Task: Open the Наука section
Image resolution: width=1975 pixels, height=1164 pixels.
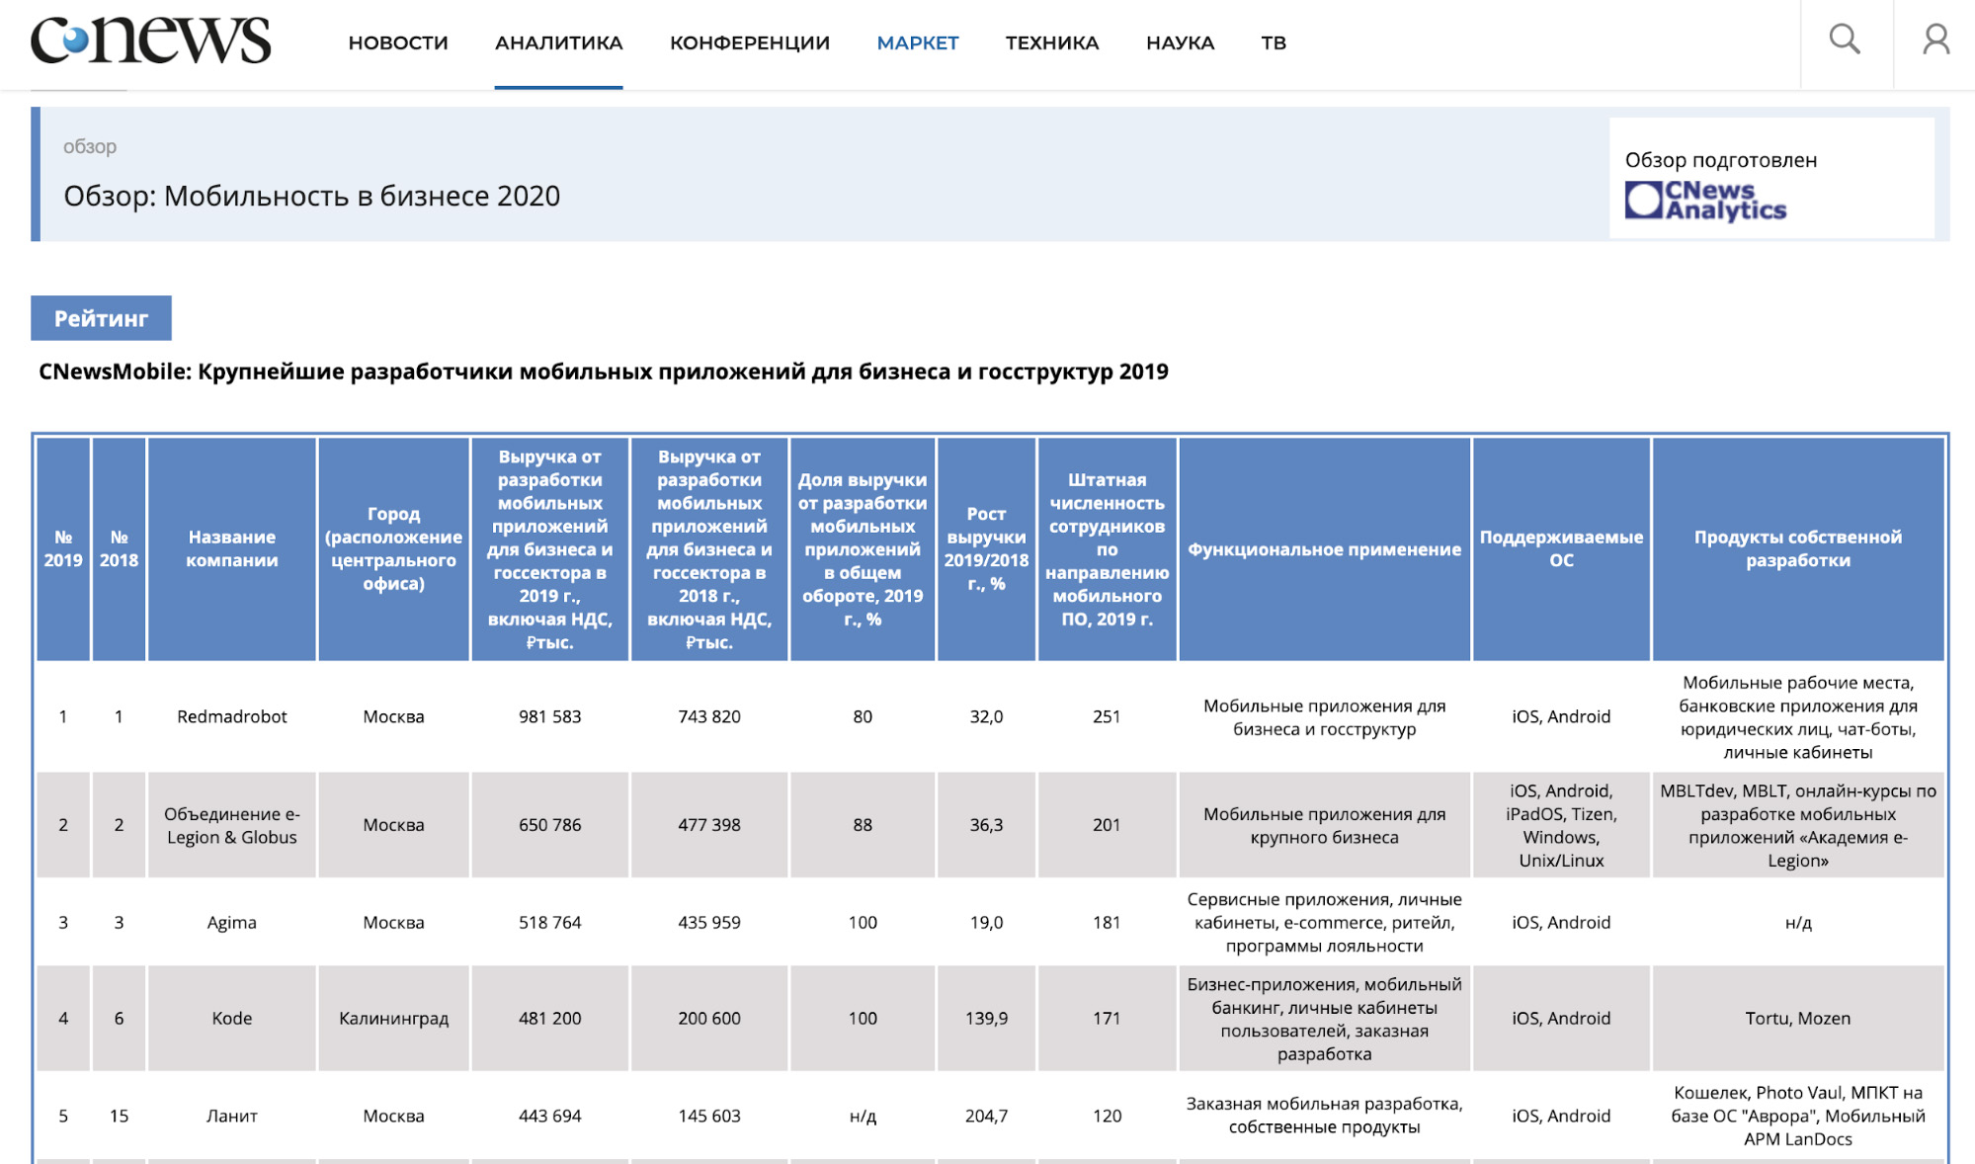Action: pyautogui.click(x=1180, y=42)
